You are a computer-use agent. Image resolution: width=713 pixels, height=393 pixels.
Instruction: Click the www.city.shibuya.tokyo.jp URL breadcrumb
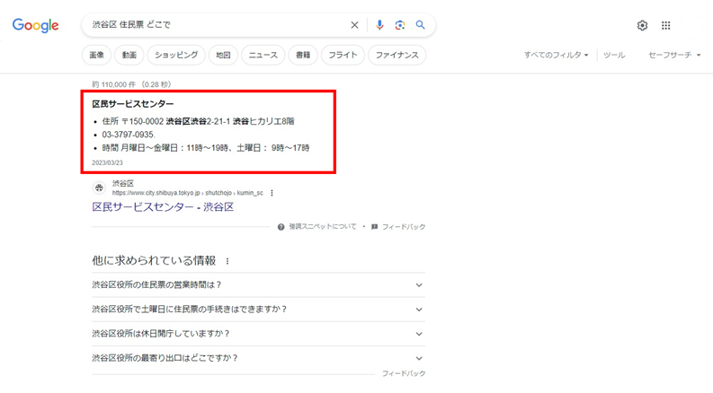(187, 193)
